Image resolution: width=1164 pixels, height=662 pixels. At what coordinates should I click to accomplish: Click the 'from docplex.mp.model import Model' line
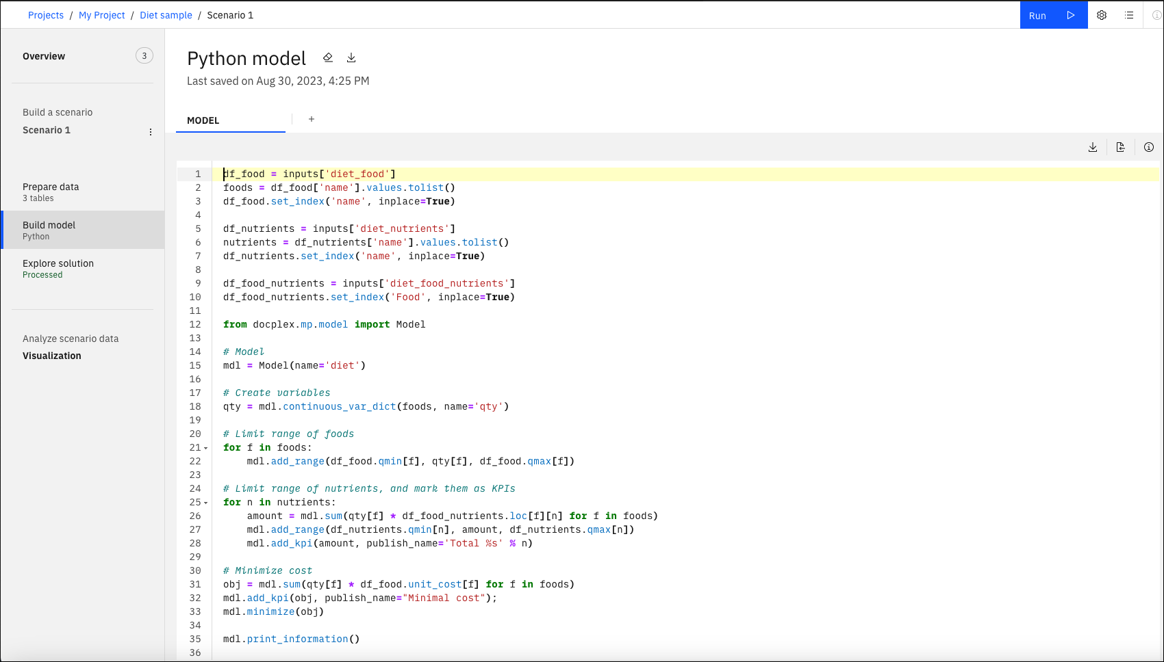[x=325, y=324]
